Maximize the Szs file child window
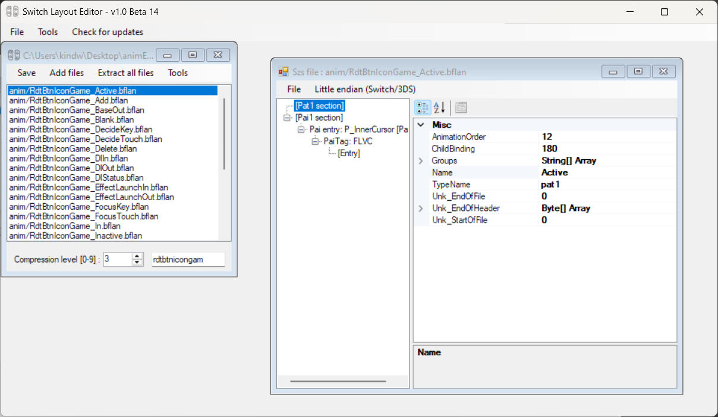The image size is (718, 417). pos(638,71)
